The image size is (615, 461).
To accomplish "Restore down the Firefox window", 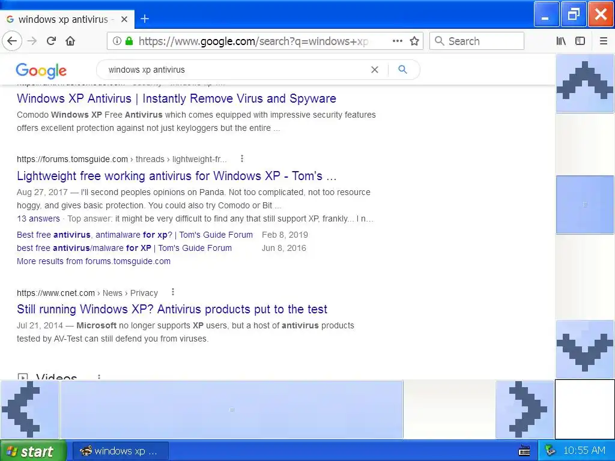I will [x=574, y=14].
